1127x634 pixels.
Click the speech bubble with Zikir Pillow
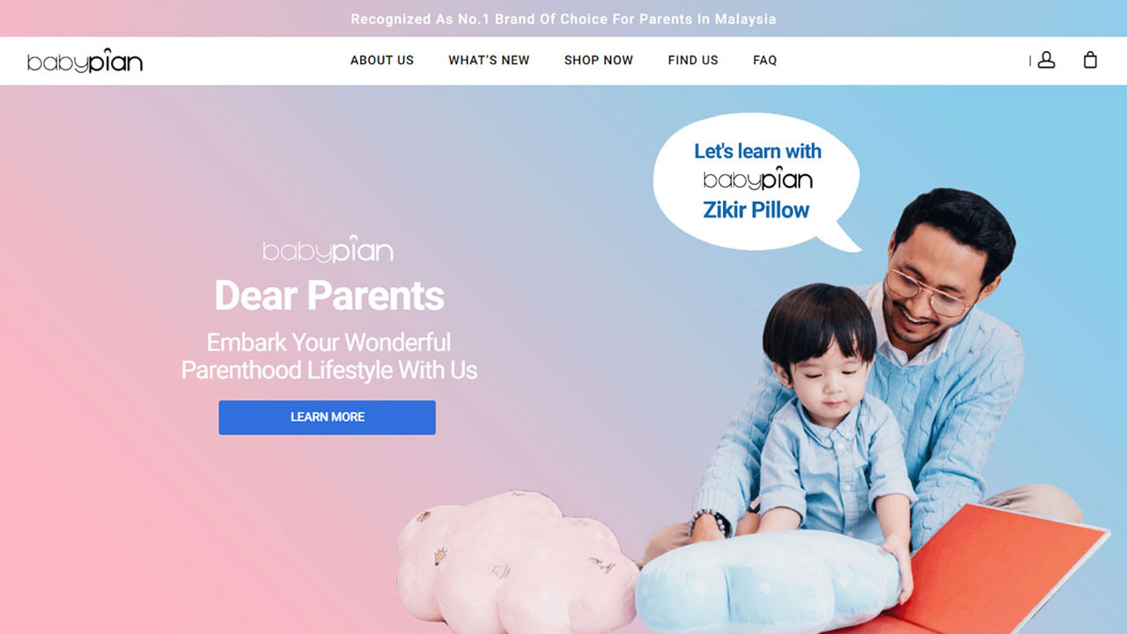coord(756,181)
